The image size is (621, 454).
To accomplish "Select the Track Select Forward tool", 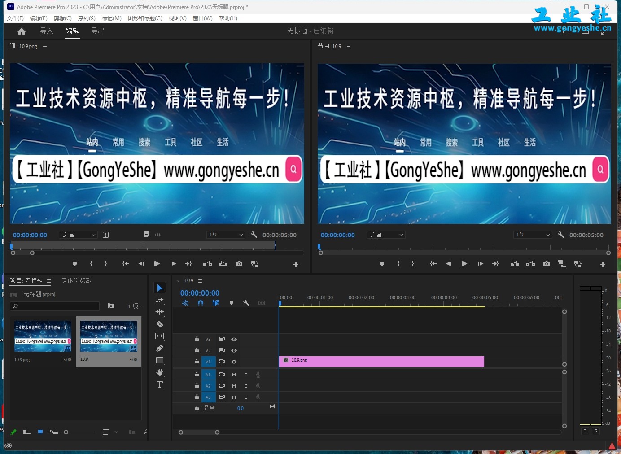I will coord(159,300).
